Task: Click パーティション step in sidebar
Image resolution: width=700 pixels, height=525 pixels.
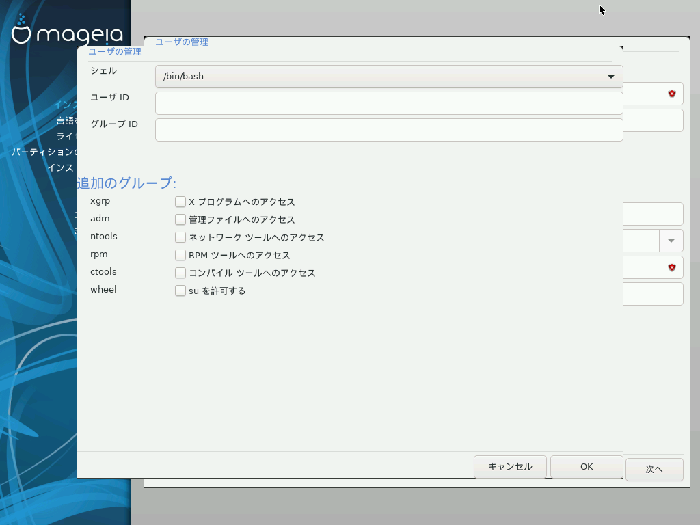Action: 44,152
